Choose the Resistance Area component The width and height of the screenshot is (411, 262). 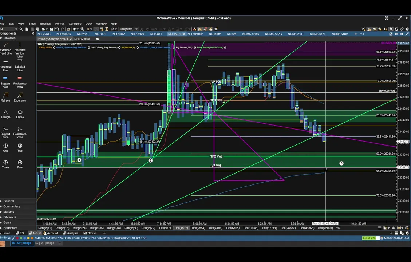[x=20, y=82]
